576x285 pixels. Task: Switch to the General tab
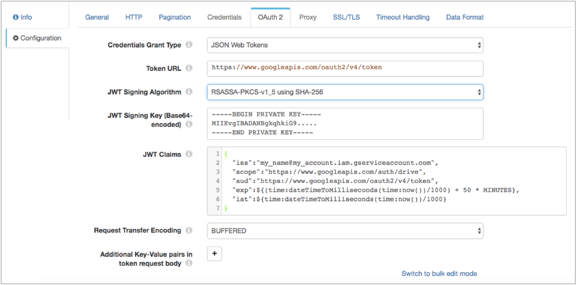(97, 17)
